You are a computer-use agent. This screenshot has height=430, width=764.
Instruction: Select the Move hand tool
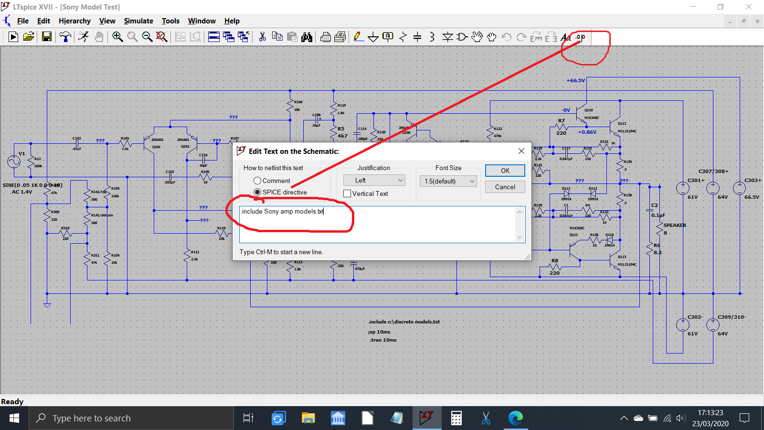click(477, 37)
